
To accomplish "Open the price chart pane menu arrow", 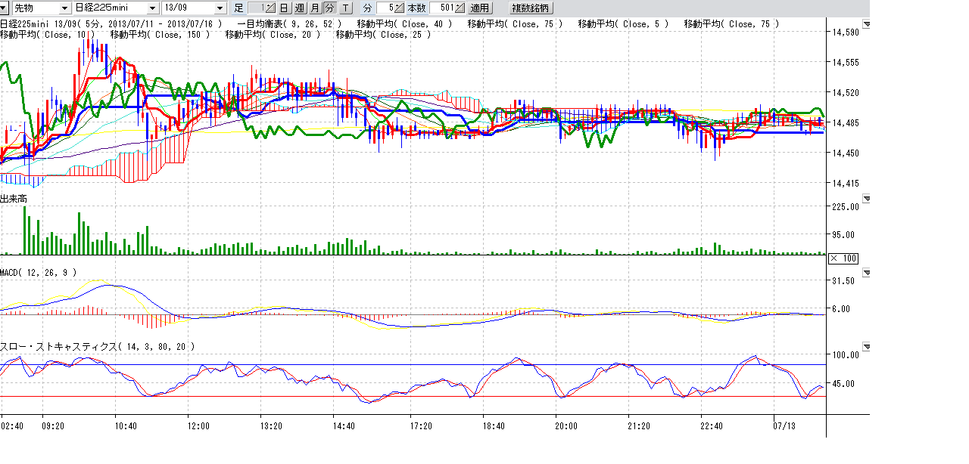I will point(867,25).
